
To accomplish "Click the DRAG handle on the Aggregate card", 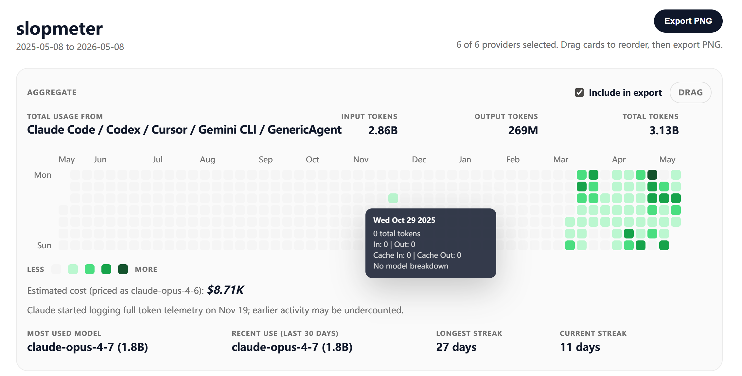I will click(x=690, y=92).
